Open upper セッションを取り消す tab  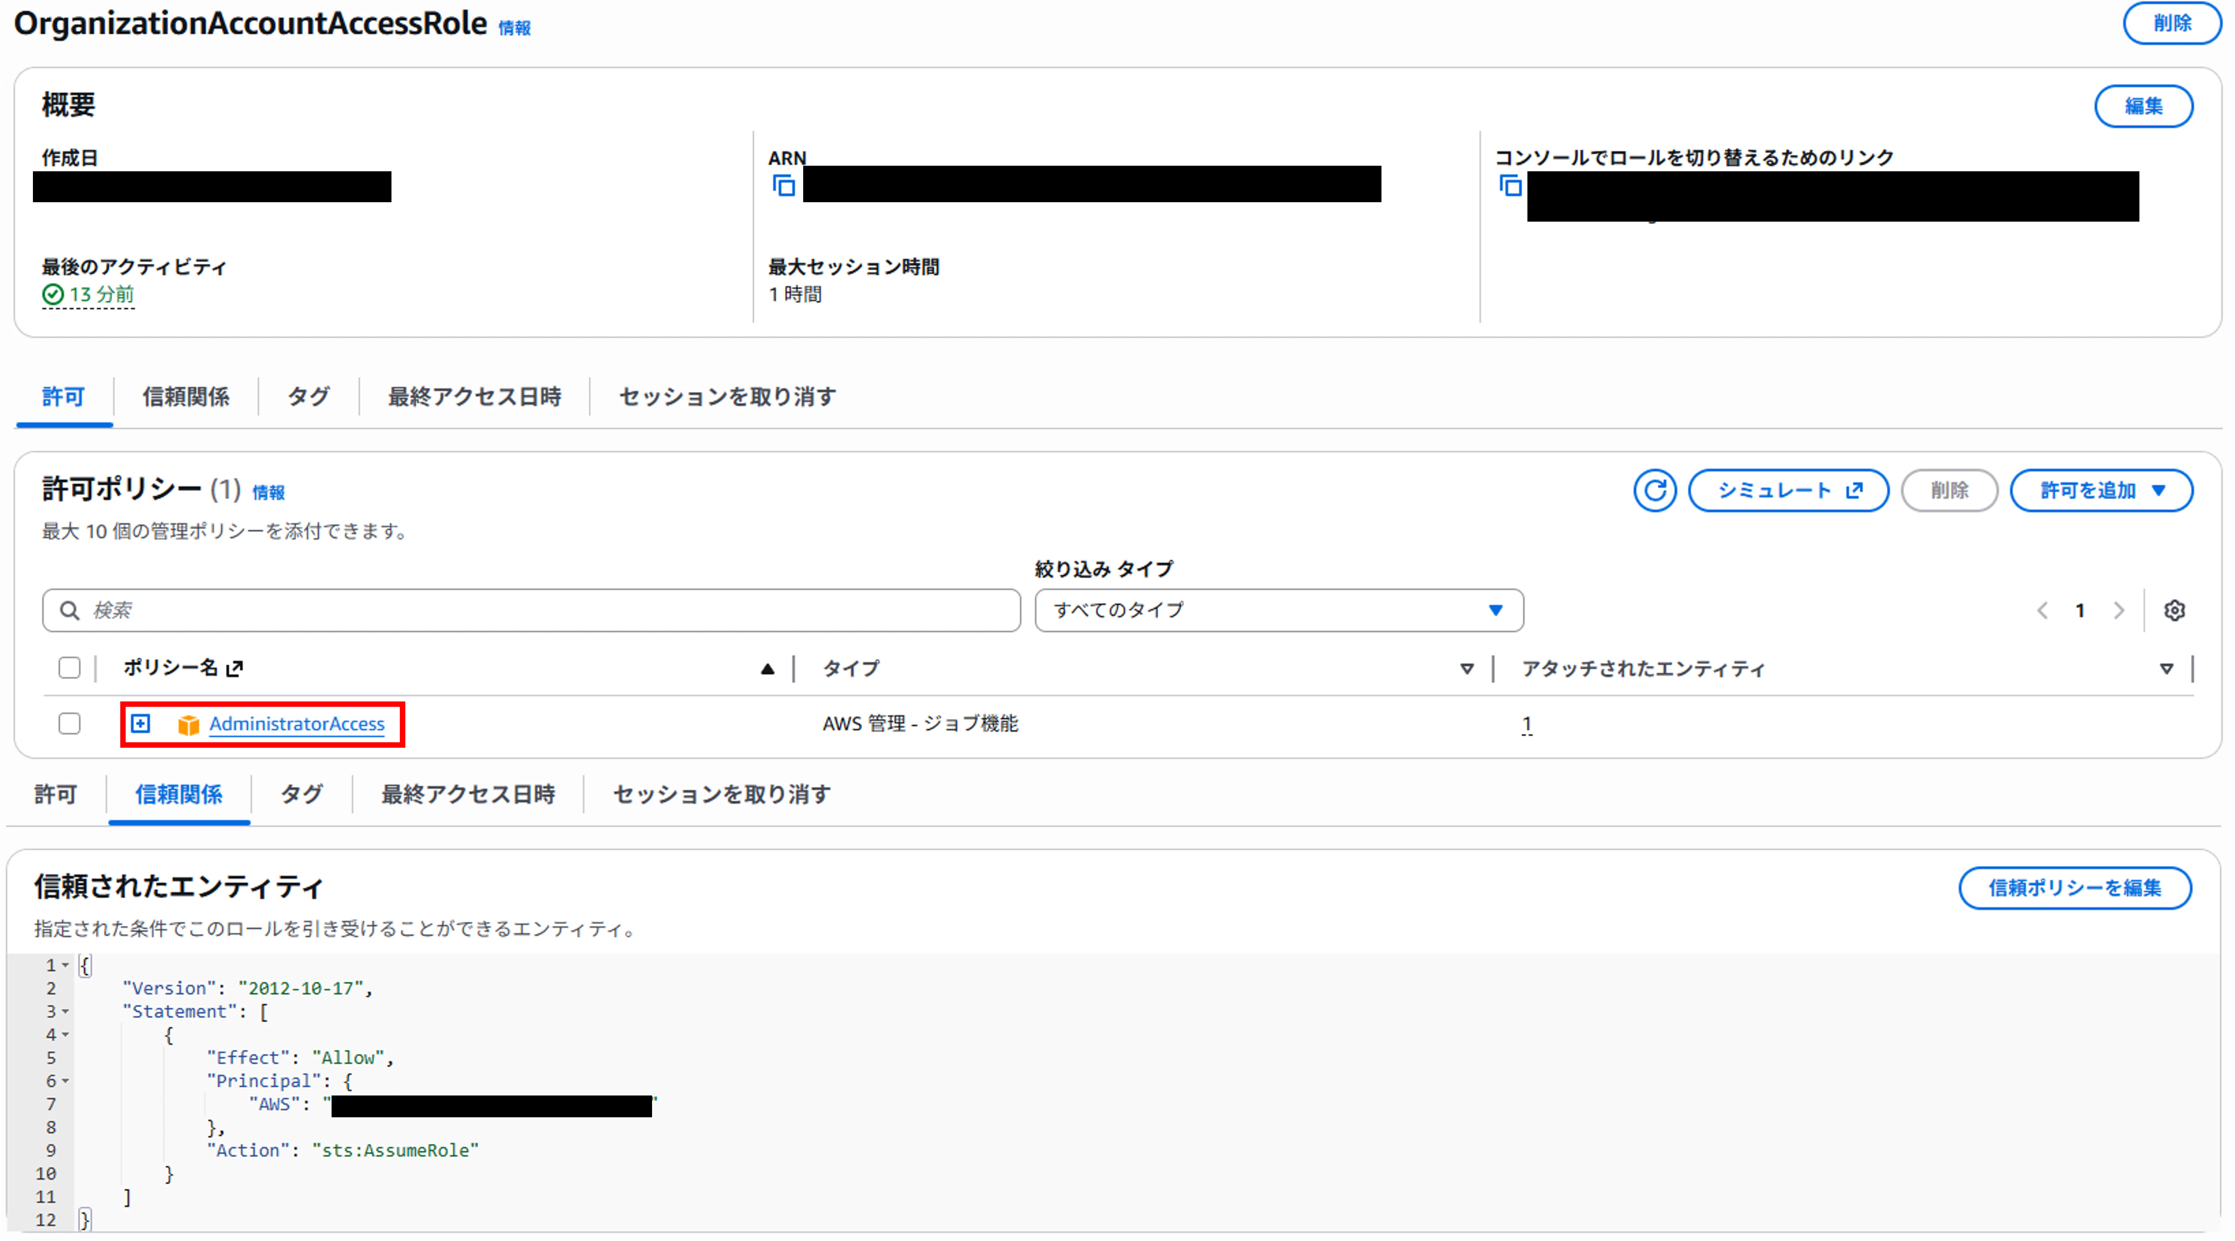coord(727,397)
